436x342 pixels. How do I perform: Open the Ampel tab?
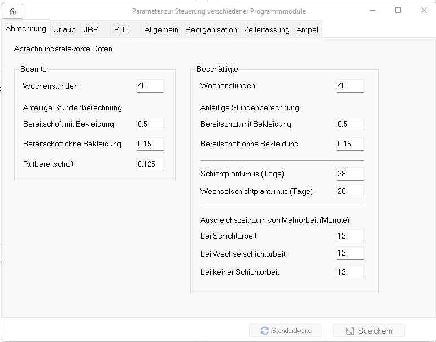307,29
